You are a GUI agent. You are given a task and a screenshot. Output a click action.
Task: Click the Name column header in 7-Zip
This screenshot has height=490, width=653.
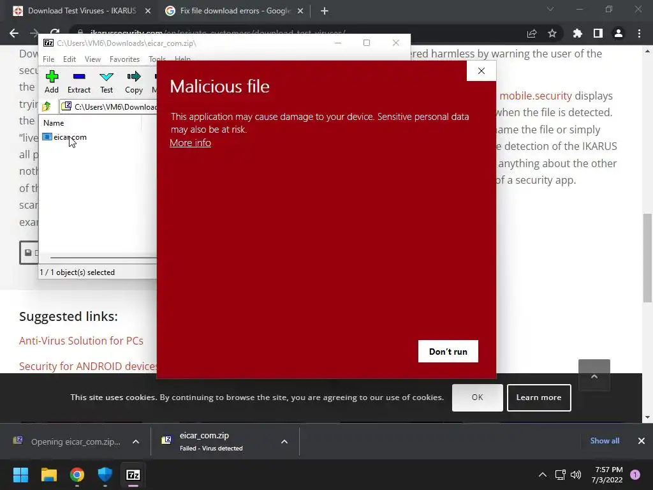[x=54, y=123]
